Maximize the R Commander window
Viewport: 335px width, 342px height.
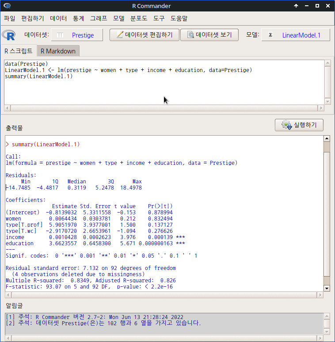[317, 6]
